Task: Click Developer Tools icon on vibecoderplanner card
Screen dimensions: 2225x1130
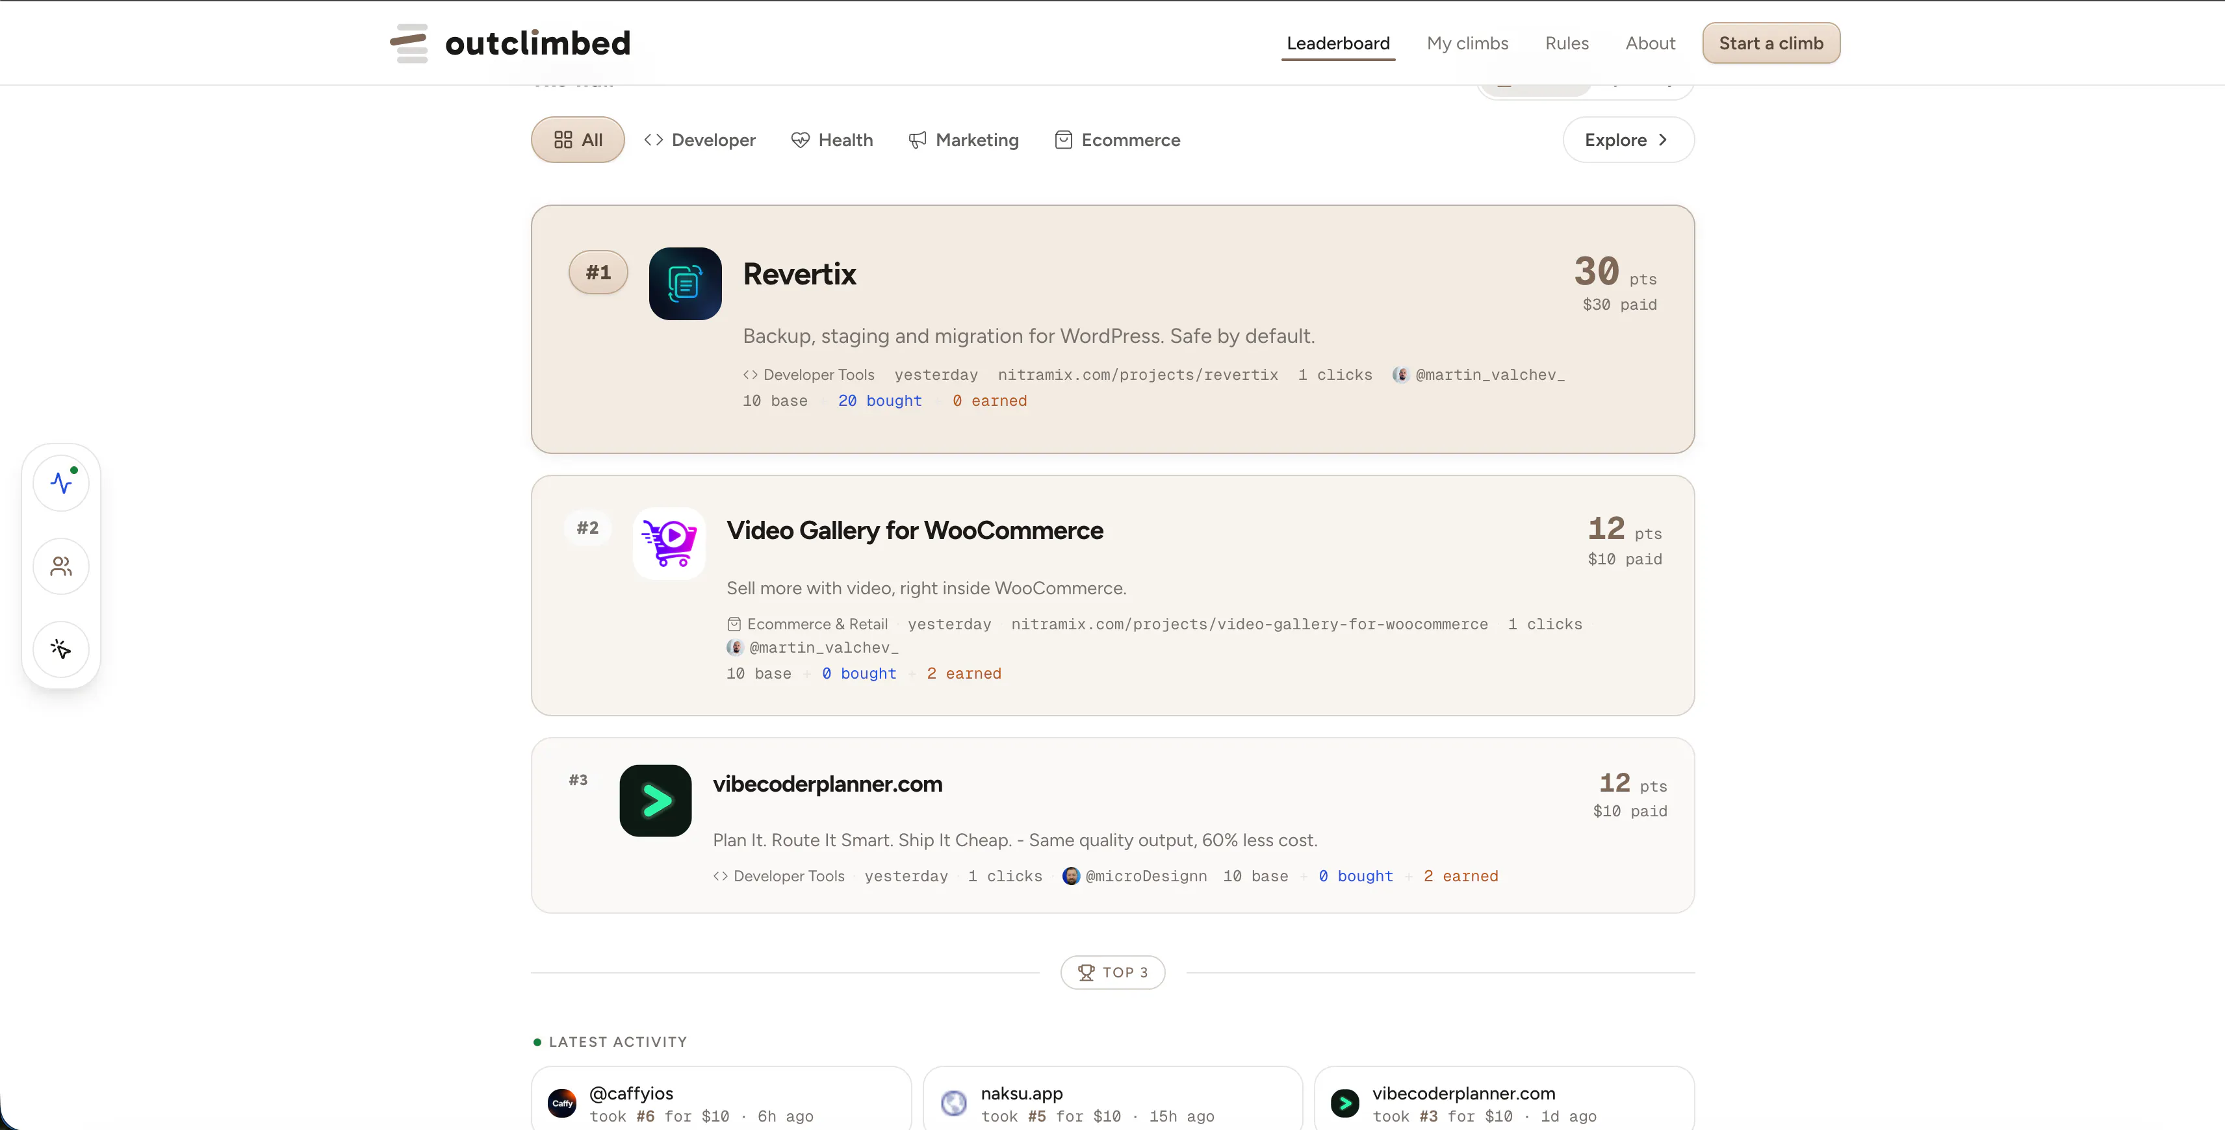Action: click(721, 876)
